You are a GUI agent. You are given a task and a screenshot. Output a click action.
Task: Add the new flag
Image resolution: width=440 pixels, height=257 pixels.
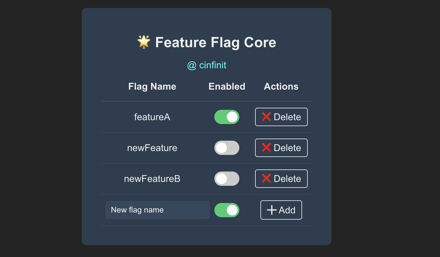pos(281,210)
